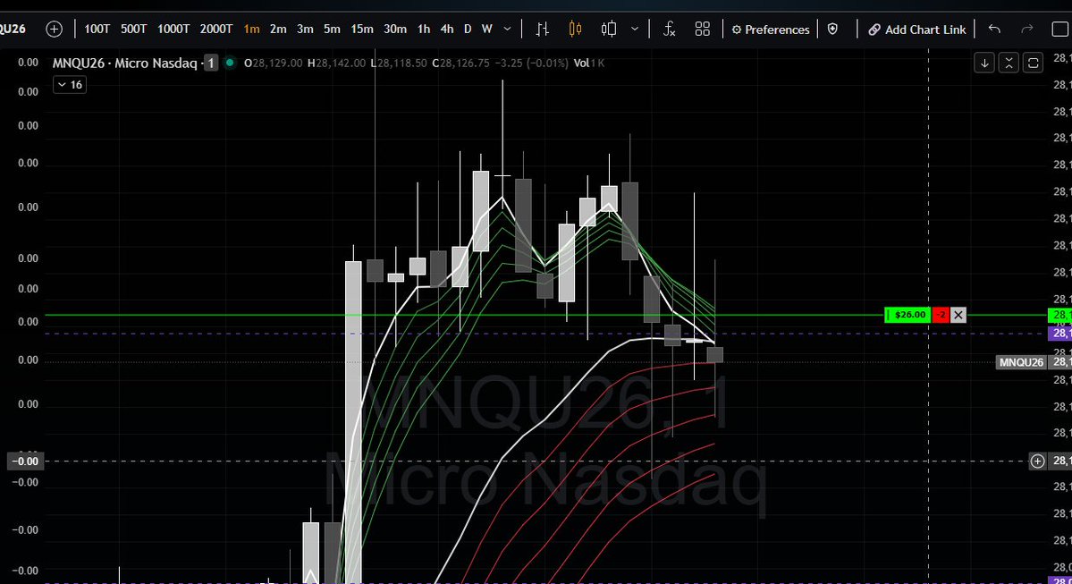This screenshot has width=1072, height=584.
Task: Click the C28,126.75 close value
Action: [x=460, y=63]
